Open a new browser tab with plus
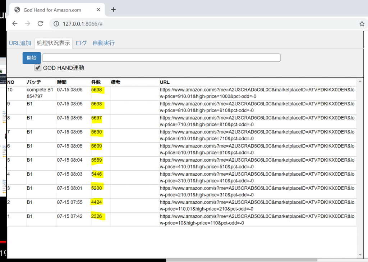 coord(113,10)
